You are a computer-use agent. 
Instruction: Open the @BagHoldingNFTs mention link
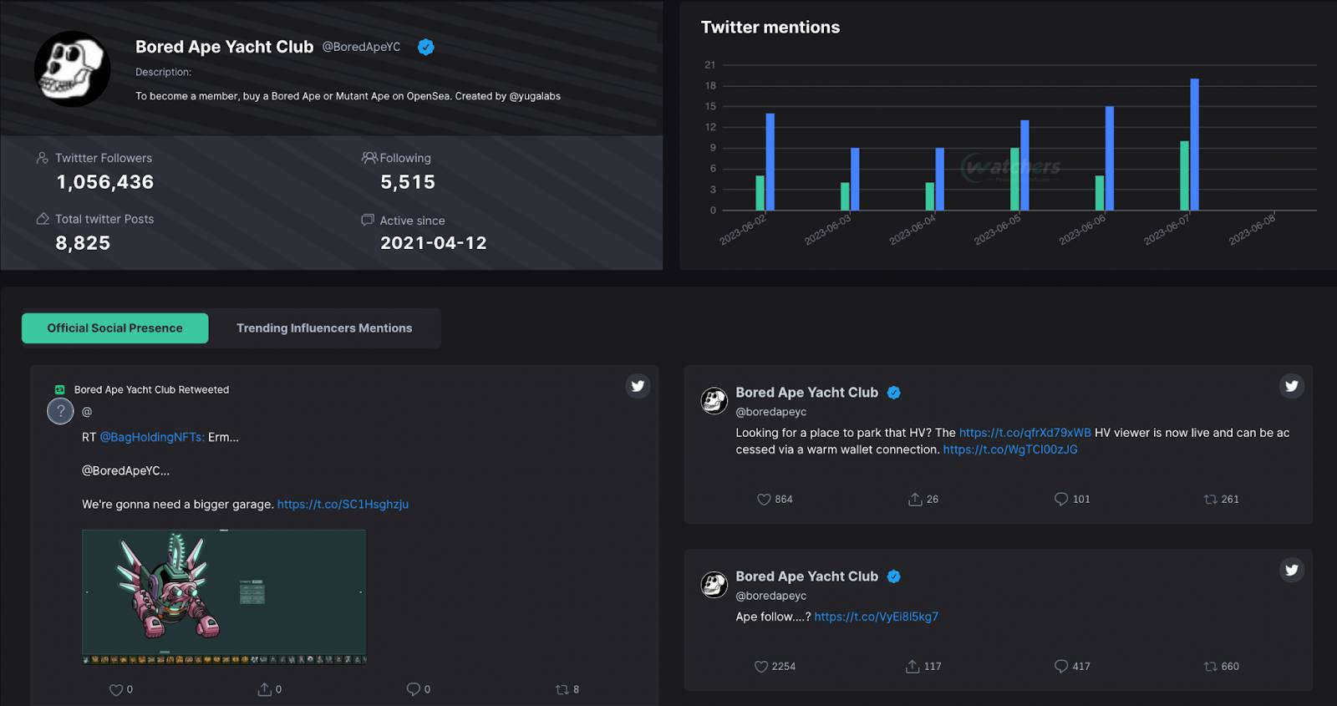tap(152, 437)
